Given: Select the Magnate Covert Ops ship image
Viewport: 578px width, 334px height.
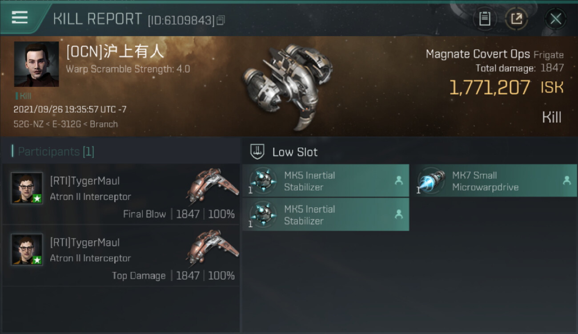Looking at the screenshot, I should pyautogui.click(x=287, y=86).
